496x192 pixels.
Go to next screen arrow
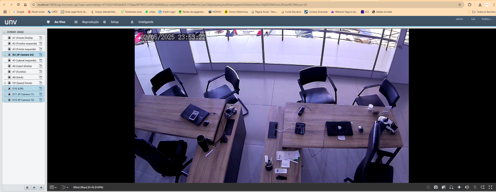click(41, 188)
